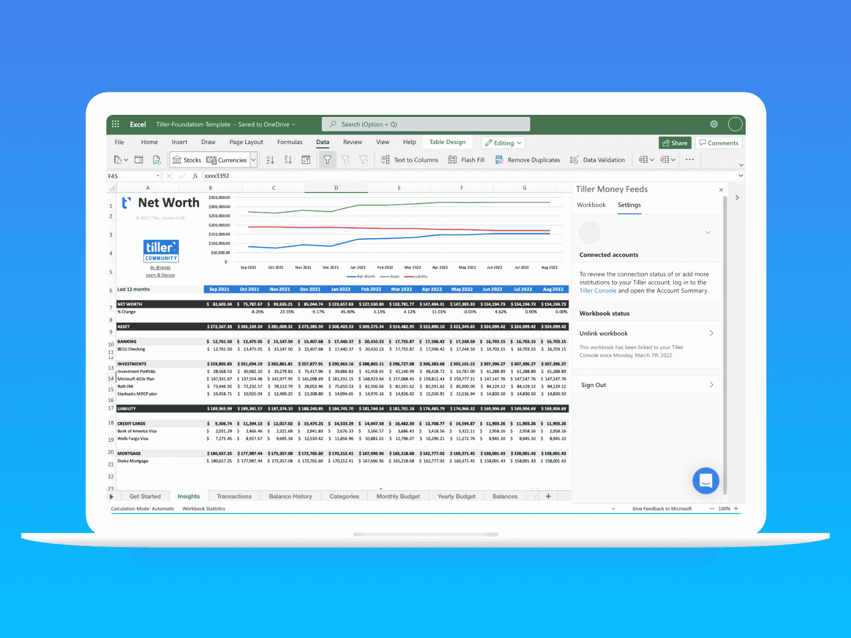Open the Name Box dropdown arrow
Image resolution: width=851 pixels, height=638 pixels.
[158, 176]
